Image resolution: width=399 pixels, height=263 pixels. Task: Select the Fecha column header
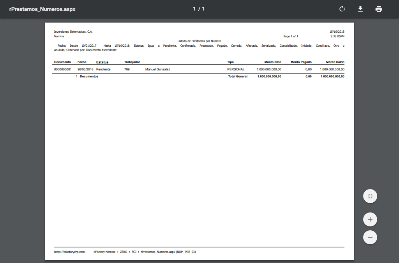pos(82,62)
